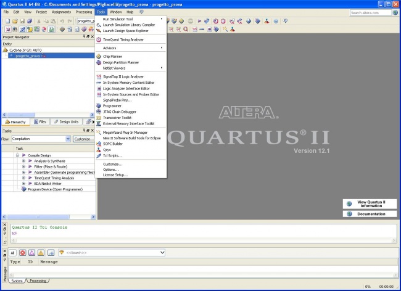401x291 pixels.
Task: Open SignalTap II Logic Analyzer
Action: pos(131,76)
